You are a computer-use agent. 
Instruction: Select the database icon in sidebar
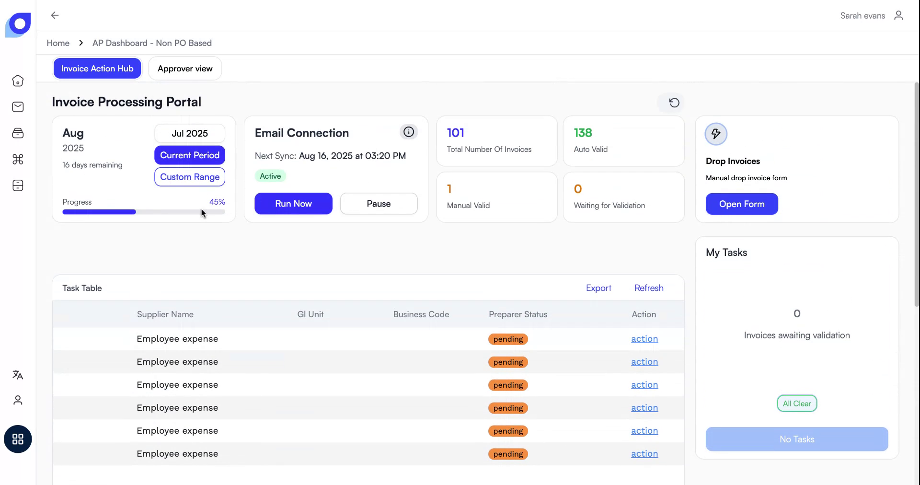pos(18,185)
